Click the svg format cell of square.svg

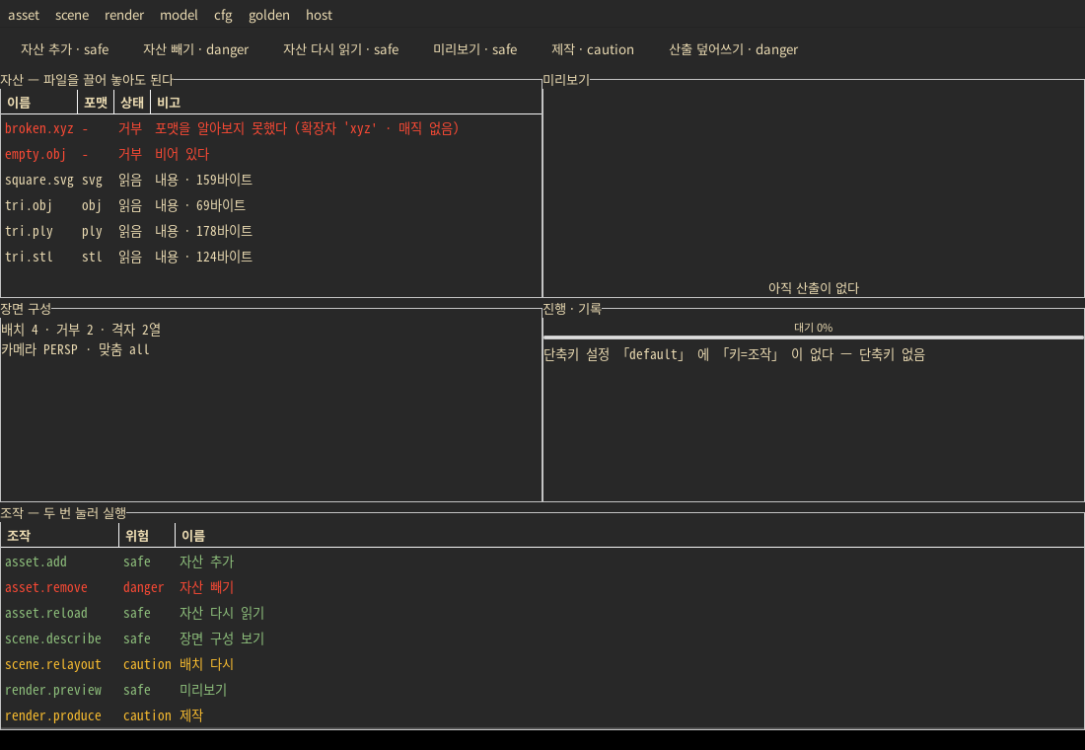pos(92,180)
